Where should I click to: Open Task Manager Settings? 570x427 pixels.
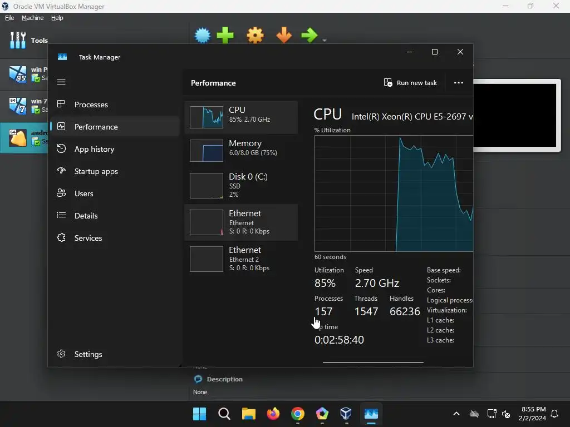coord(115,354)
